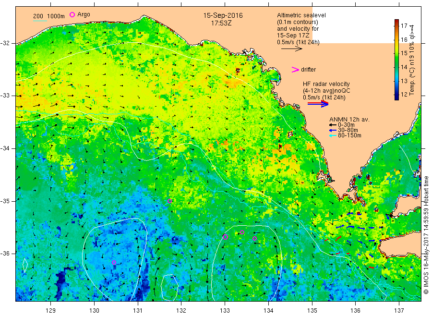Select the Argo float marker at 133E longitude
The width and height of the screenshot is (432, 317).
225,237
